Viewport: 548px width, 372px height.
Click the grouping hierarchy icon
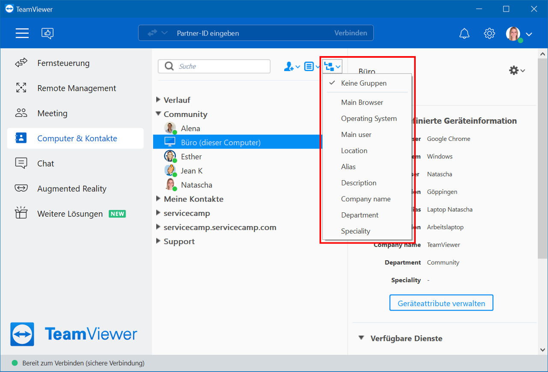(329, 66)
